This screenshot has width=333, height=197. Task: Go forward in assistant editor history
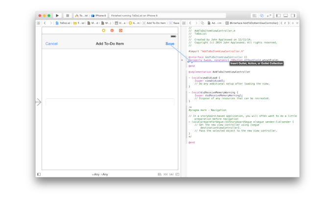click(x=196, y=23)
